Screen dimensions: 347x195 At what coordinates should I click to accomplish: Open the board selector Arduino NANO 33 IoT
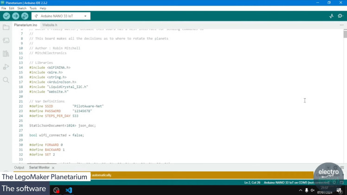pyautogui.click(x=61, y=16)
